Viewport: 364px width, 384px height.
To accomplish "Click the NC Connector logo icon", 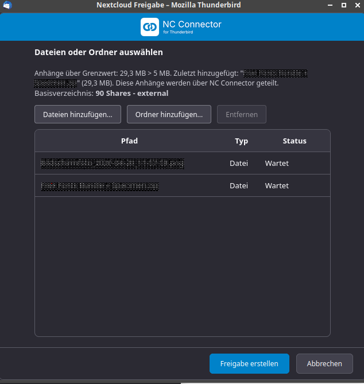I will (x=150, y=27).
